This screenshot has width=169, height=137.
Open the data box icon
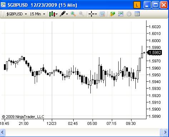tap(102, 14)
